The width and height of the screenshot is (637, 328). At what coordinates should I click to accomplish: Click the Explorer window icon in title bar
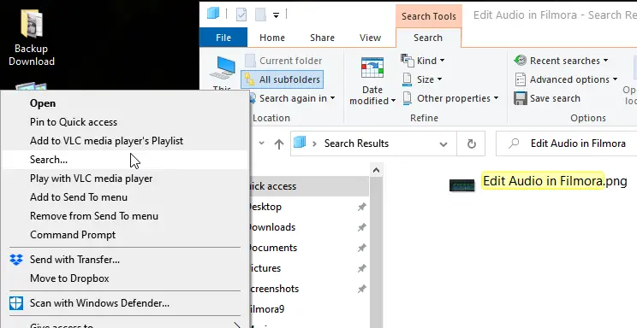(213, 14)
